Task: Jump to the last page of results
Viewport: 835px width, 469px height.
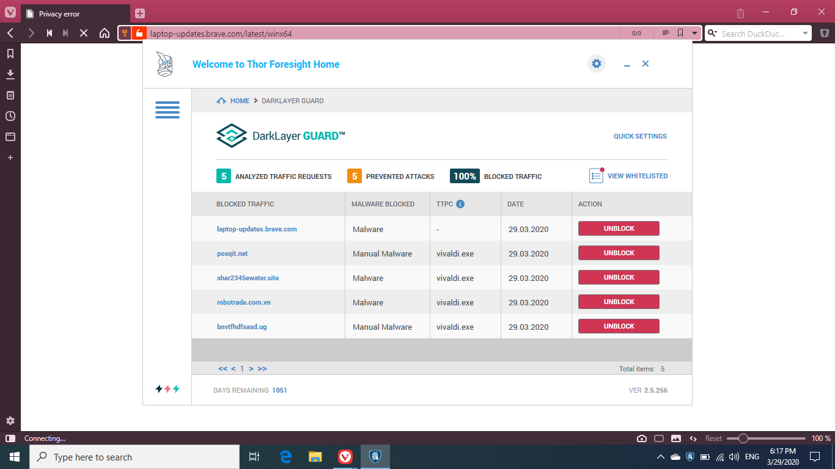Action: [262, 369]
